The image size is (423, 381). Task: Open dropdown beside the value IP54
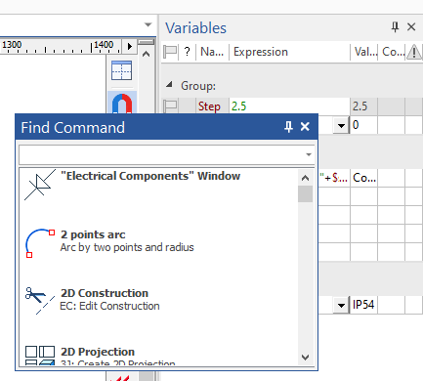point(341,305)
